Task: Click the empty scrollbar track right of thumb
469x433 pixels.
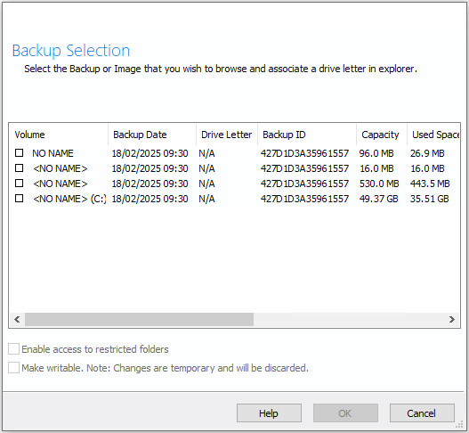Action: click(x=349, y=320)
